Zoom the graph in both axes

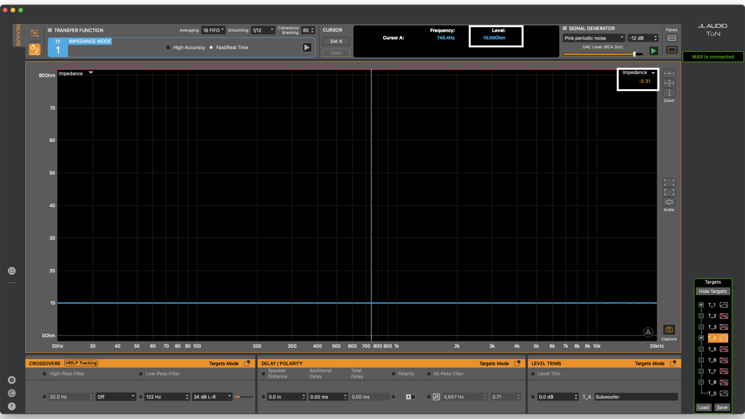pos(669,83)
